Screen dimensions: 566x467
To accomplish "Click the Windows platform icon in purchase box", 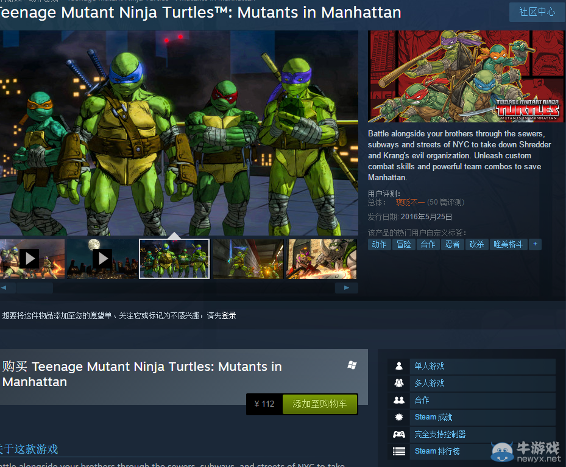I will pyautogui.click(x=352, y=365).
